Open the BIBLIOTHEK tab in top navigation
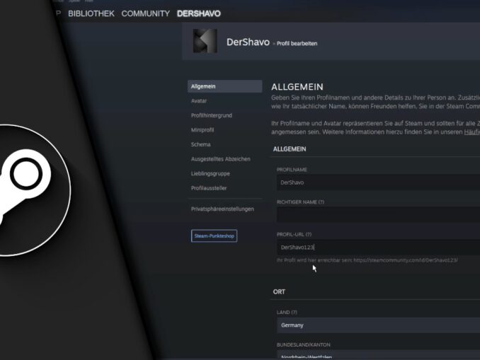Screen dimensions: 480x360 point(91,13)
